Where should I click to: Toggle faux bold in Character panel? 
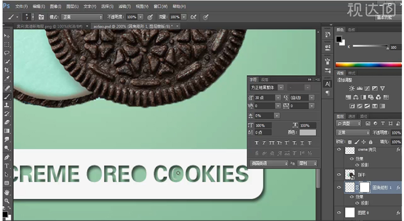click(257, 143)
